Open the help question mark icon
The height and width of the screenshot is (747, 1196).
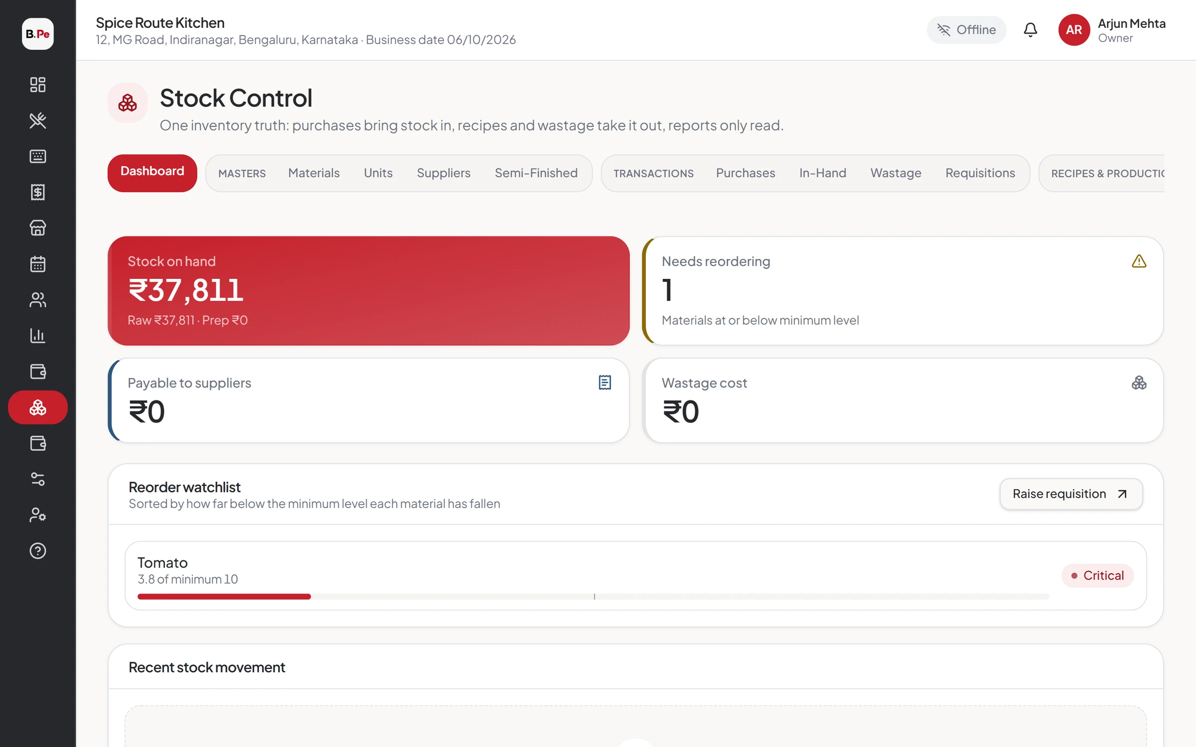point(38,551)
